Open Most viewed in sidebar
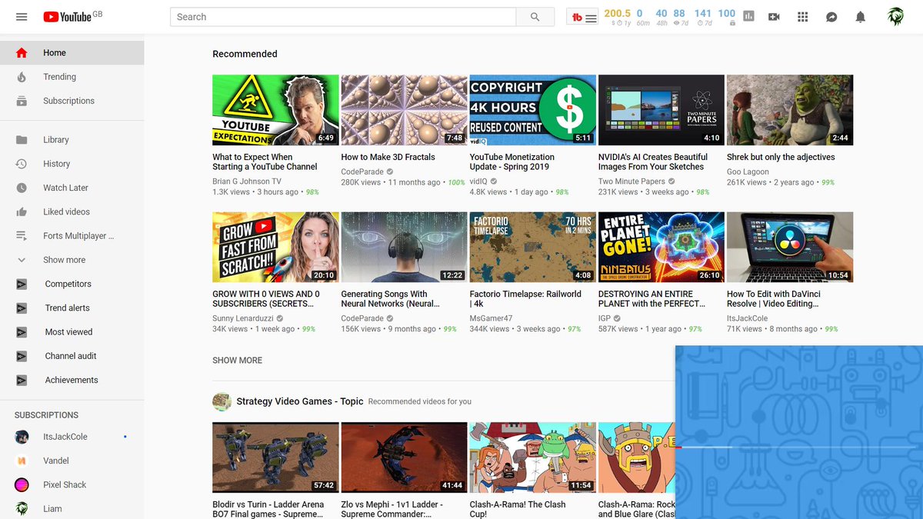 coord(72,332)
